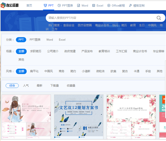Open the PPT navigation tab
The height and width of the screenshot is (141, 166).
click(48, 6)
